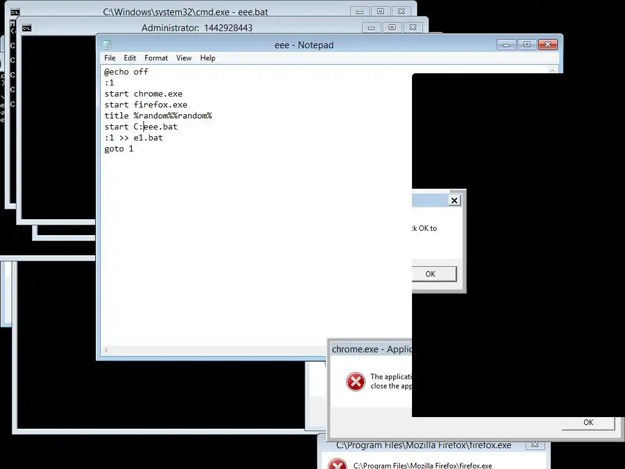Click the 'goto 1' line in Notepad

119,149
